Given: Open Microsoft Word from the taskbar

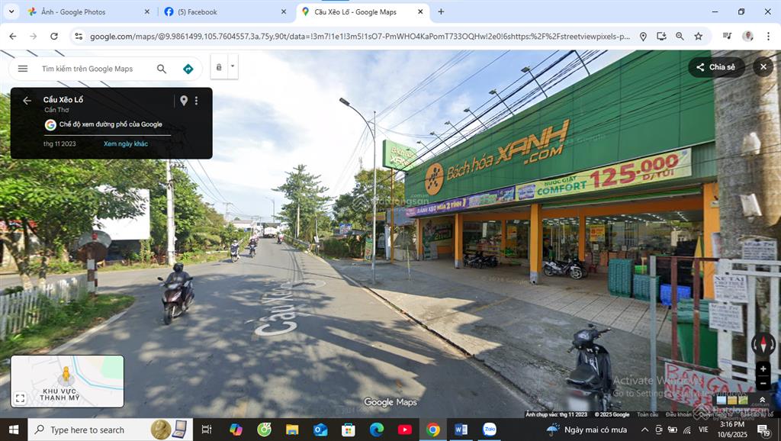Looking at the screenshot, I should [461, 430].
